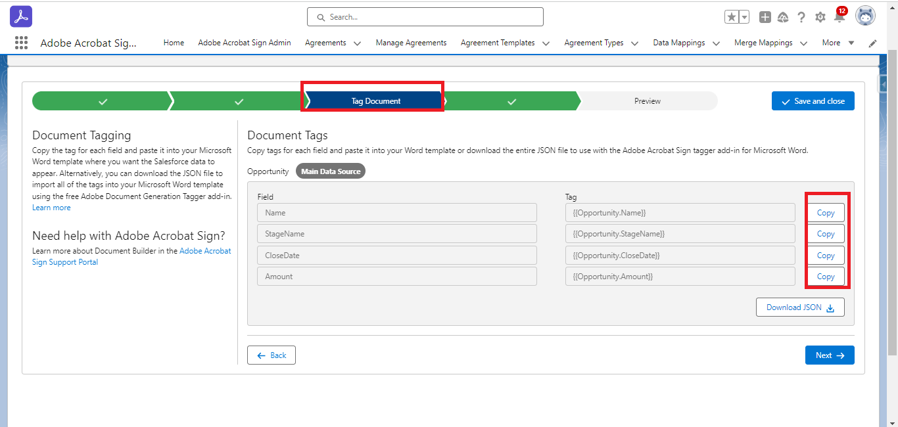Click the global Search field
The width and height of the screenshot is (898, 427).
[425, 17]
